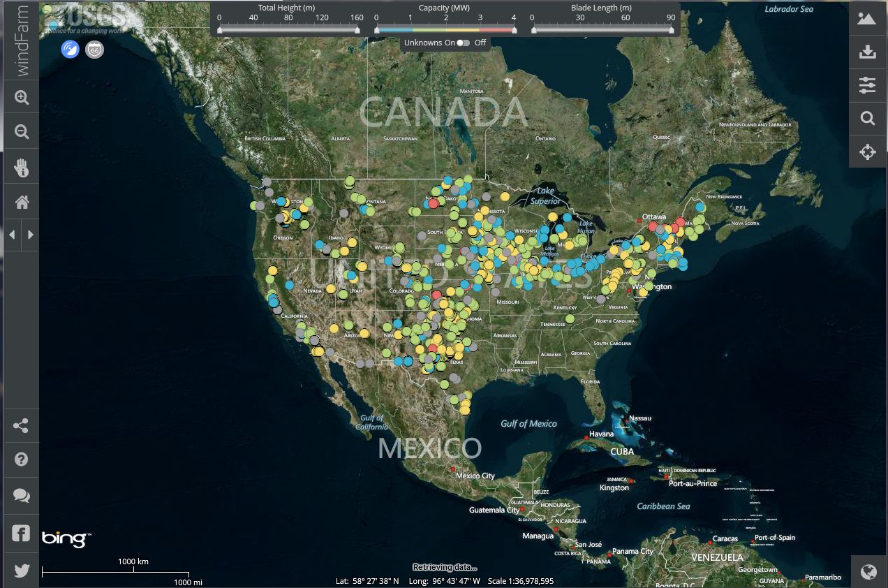The image size is (888, 588).
Task: Open the filter settings panel
Action: (x=868, y=85)
